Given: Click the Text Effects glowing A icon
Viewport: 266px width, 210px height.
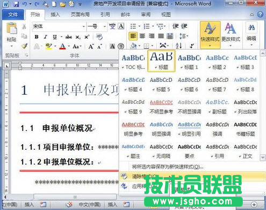Looking at the screenshot, I should click(x=37, y=46).
